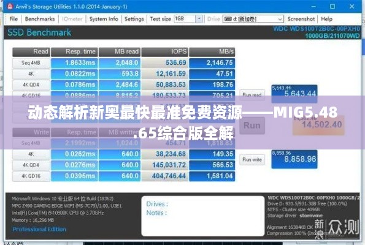
Task: Click the MPG Z490 GAMING EDGE WIFI line
Action: coord(67,206)
